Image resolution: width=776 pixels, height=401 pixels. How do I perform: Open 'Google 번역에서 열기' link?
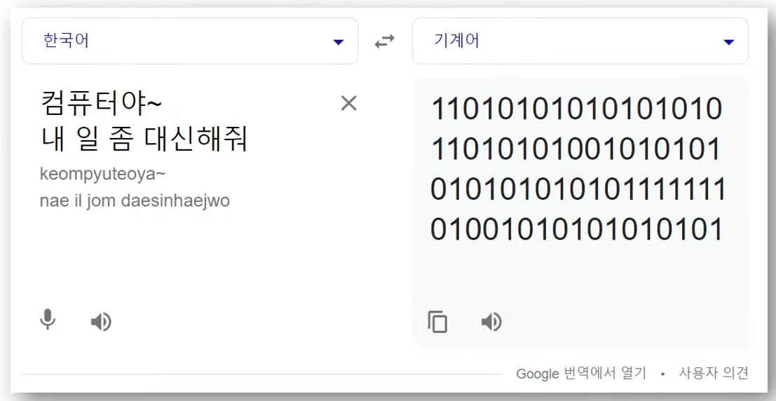tap(581, 373)
